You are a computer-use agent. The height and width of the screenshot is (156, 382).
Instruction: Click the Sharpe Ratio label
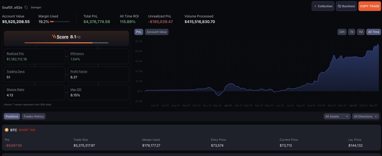tap(15, 89)
